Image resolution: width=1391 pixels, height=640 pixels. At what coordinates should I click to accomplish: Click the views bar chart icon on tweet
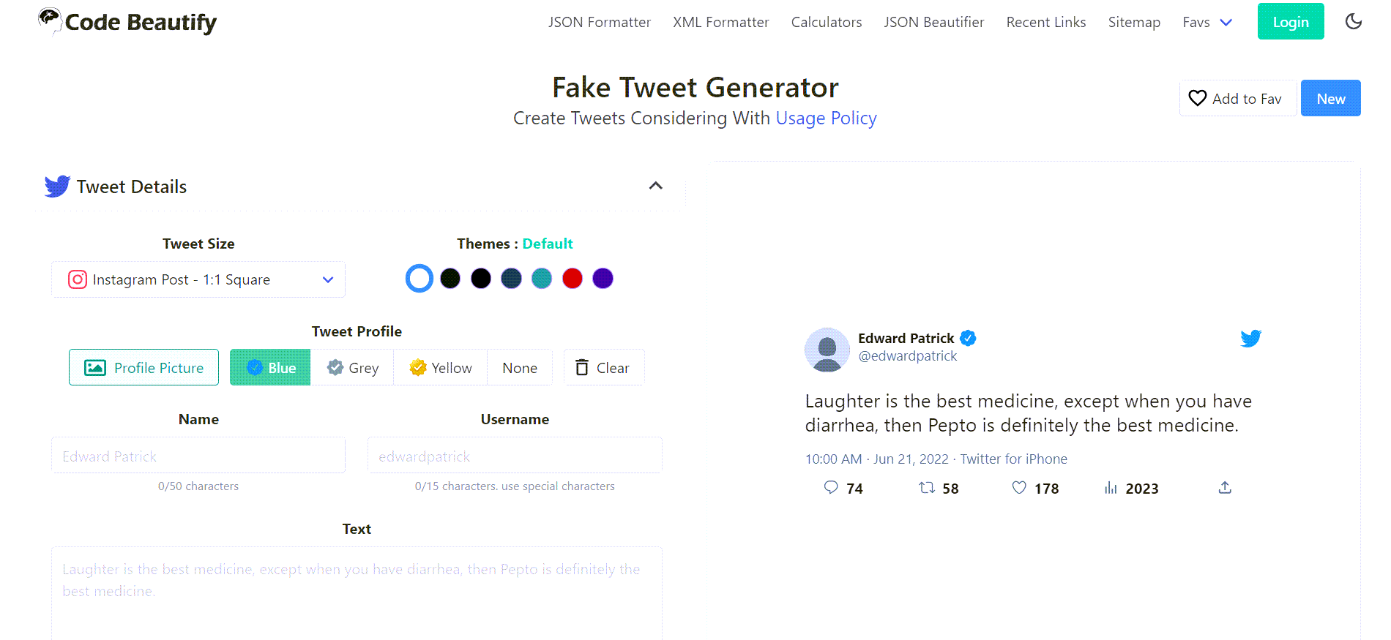pyautogui.click(x=1112, y=488)
